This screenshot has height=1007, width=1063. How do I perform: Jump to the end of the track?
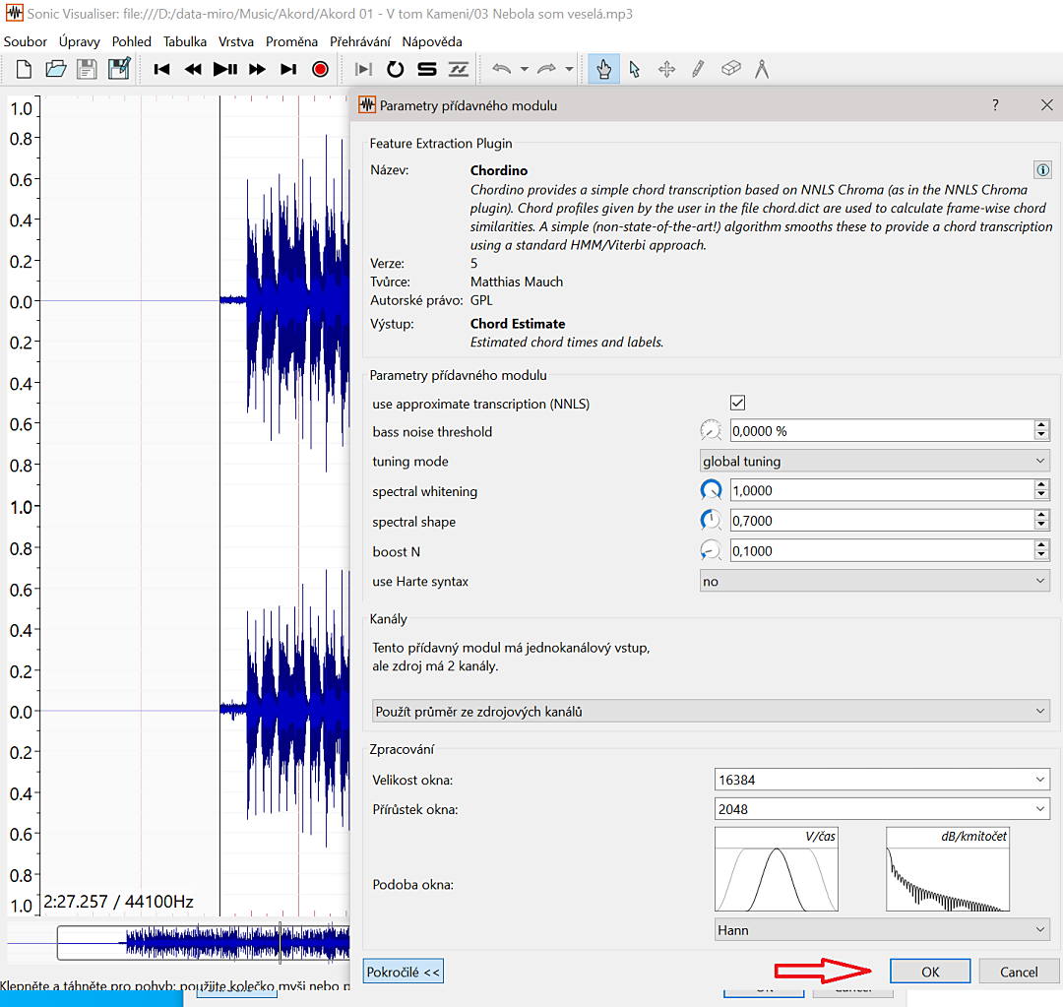coord(288,69)
